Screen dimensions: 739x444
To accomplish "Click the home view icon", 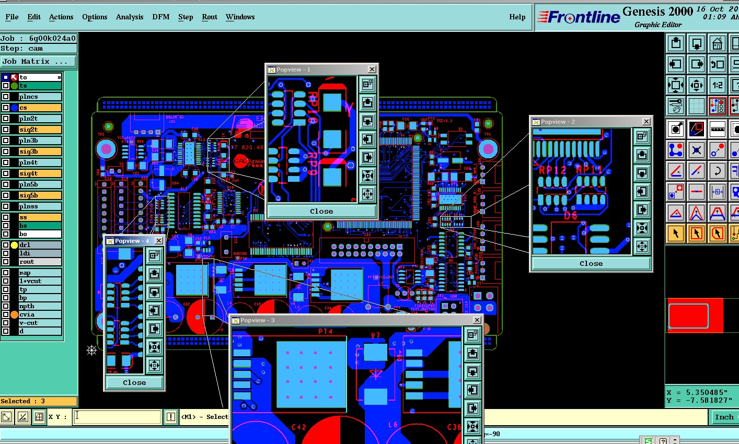I will tap(718, 43).
